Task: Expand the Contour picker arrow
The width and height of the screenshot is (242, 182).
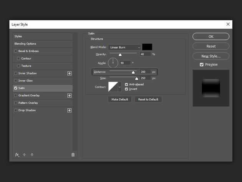Action: click(119, 87)
